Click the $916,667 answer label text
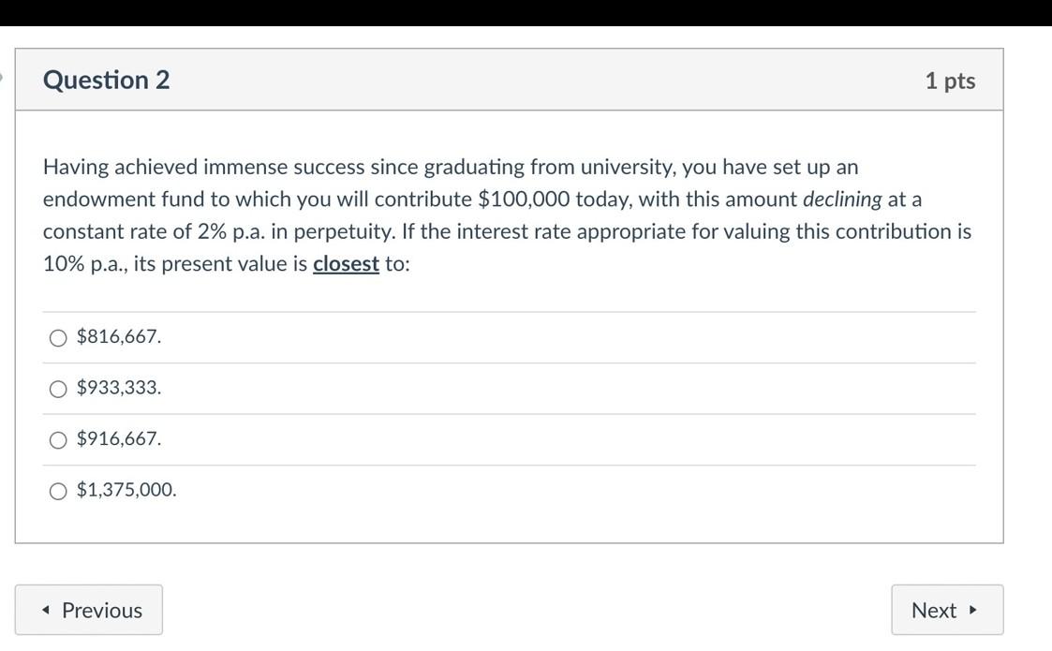1052x651 pixels. pyautogui.click(x=120, y=437)
